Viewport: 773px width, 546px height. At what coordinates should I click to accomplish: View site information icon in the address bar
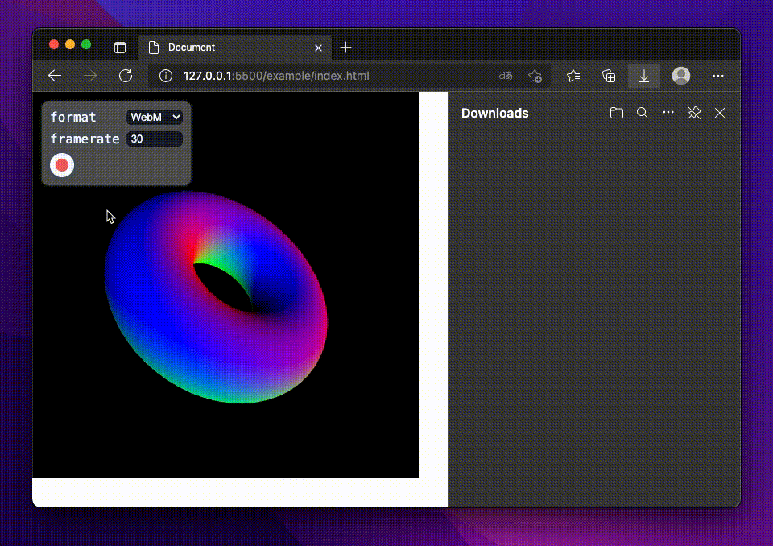point(165,75)
